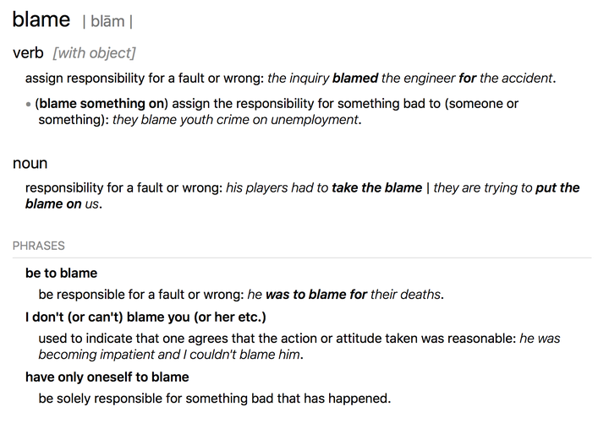Click the bold phrase "take the blame"
609x423 pixels.
[376, 187]
